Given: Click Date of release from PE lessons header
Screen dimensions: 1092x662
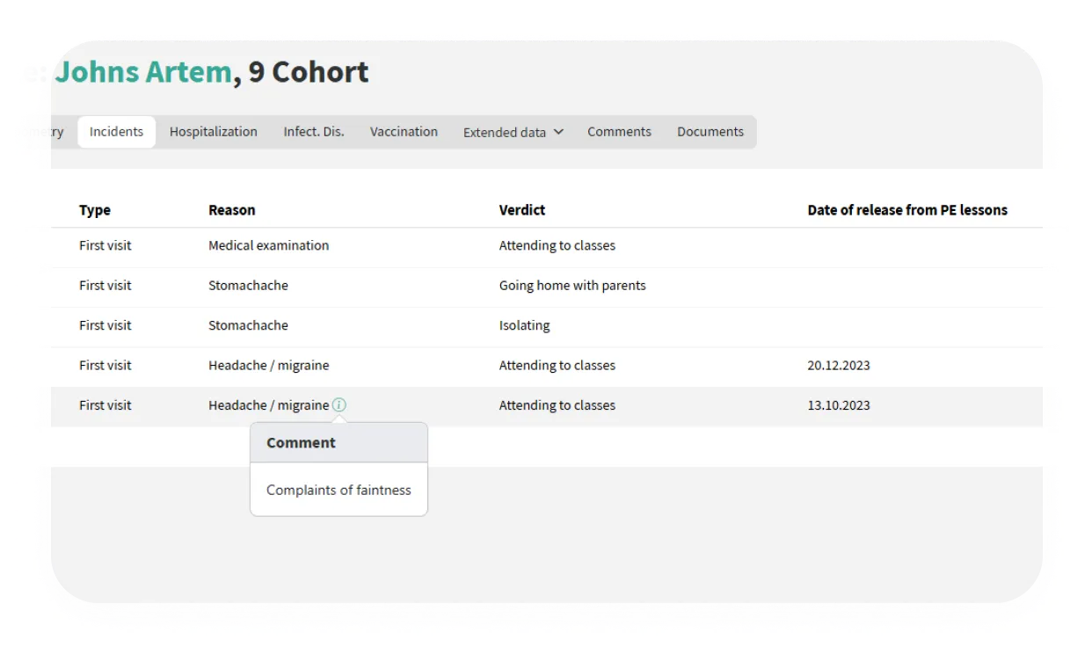Looking at the screenshot, I should coord(907,210).
